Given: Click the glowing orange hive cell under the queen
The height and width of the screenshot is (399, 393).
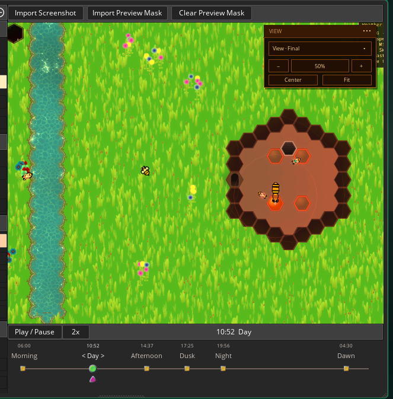Looking at the screenshot, I should [x=275, y=204].
